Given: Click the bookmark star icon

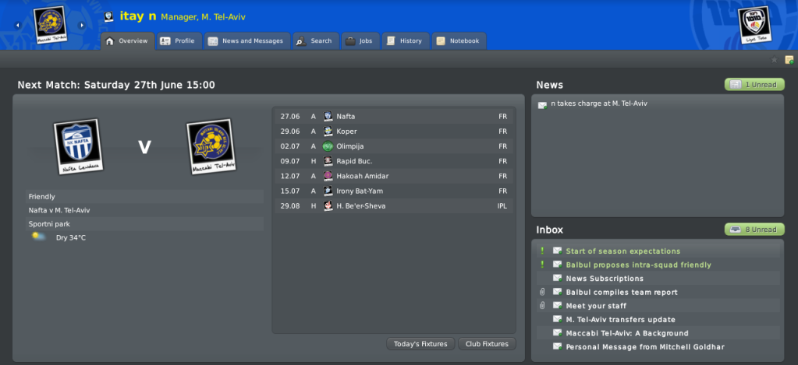Looking at the screenshot, I should click(x=774, y=60).
